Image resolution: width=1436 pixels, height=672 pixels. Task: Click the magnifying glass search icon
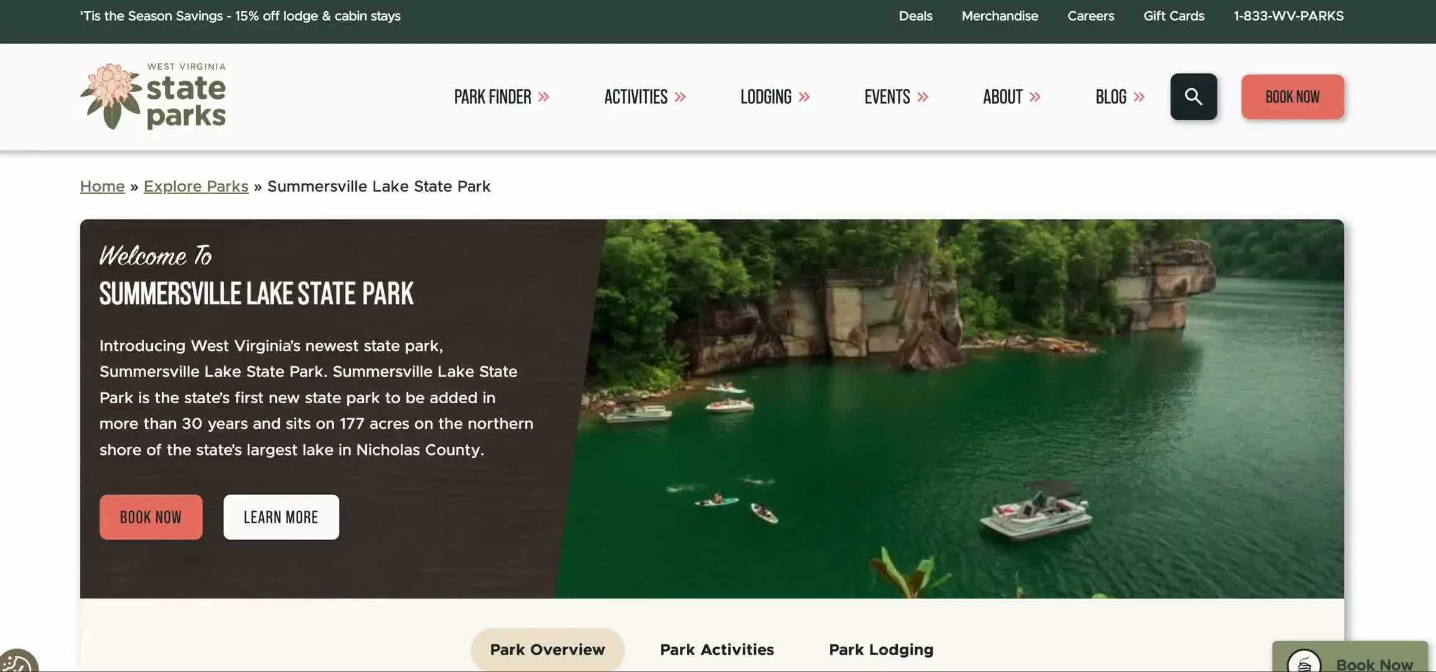click(x=1193, y=96)
